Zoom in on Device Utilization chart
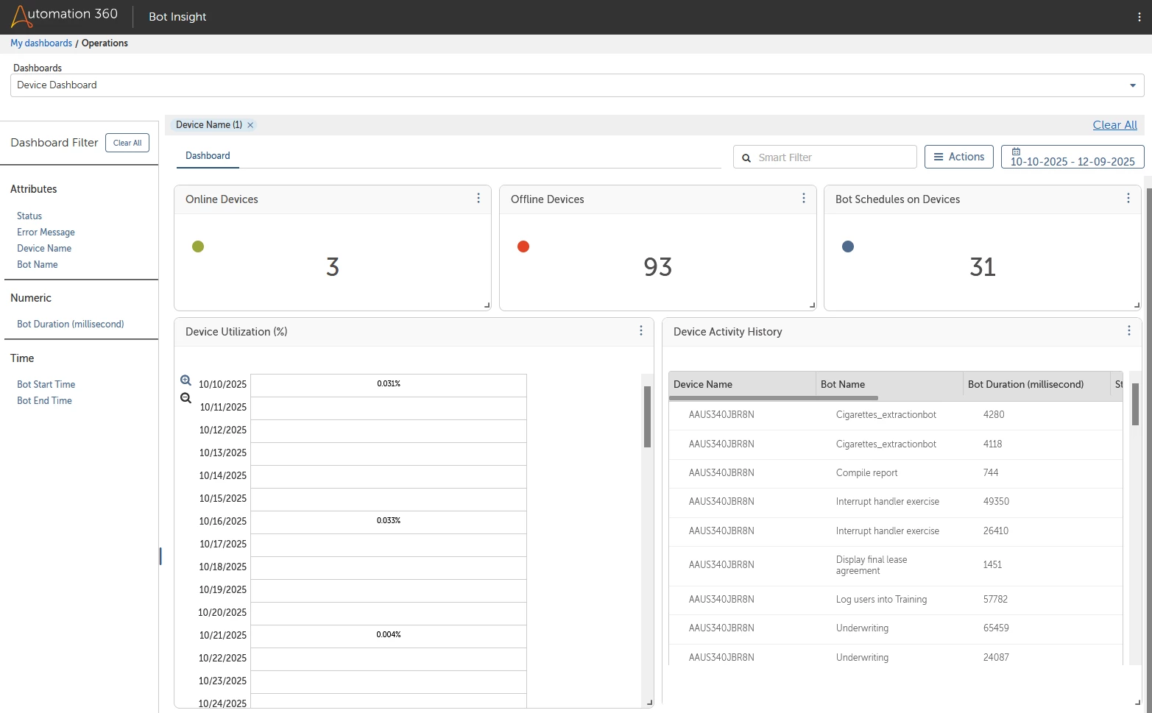 point(185,380)
